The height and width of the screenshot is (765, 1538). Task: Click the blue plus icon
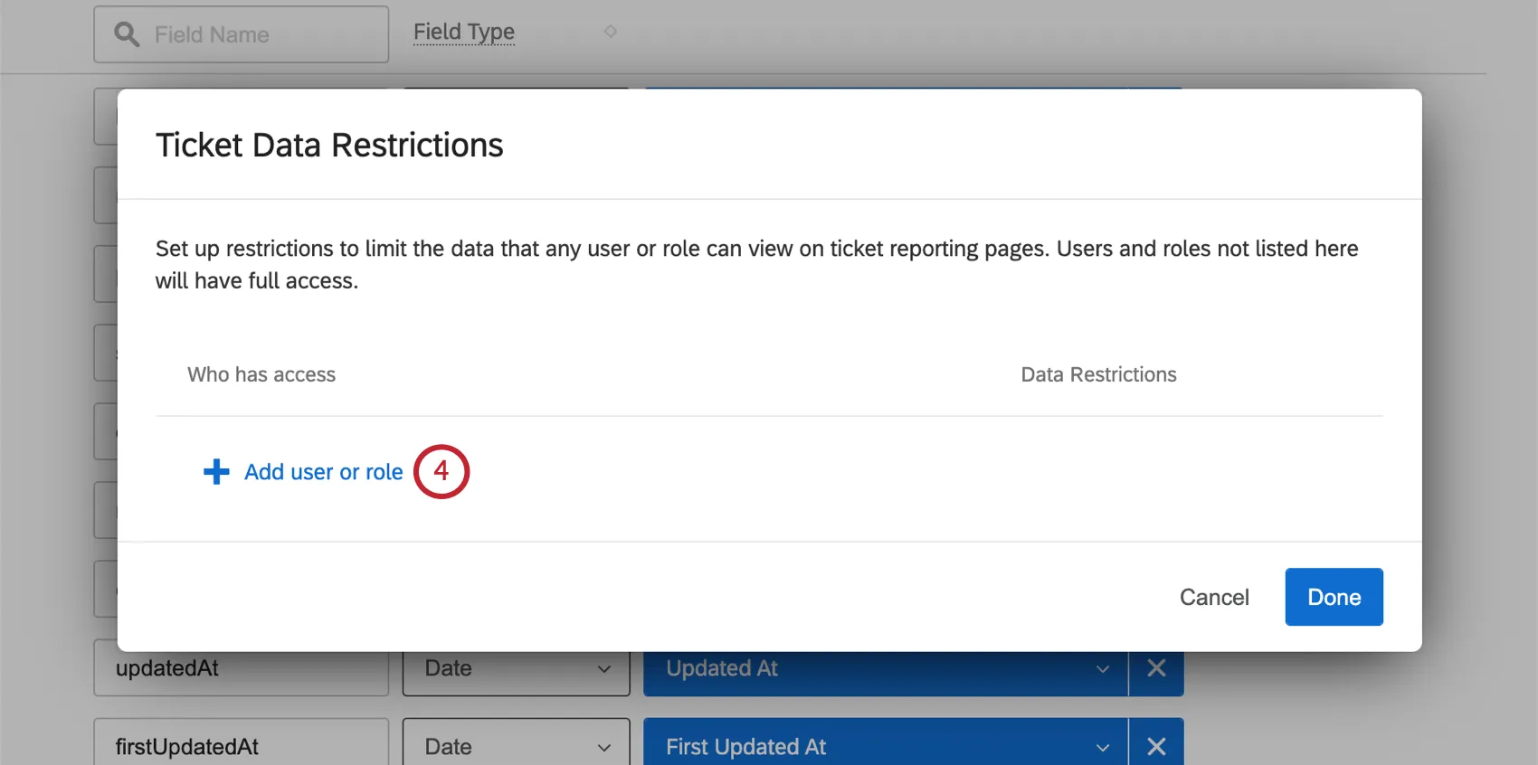[216, 472]
